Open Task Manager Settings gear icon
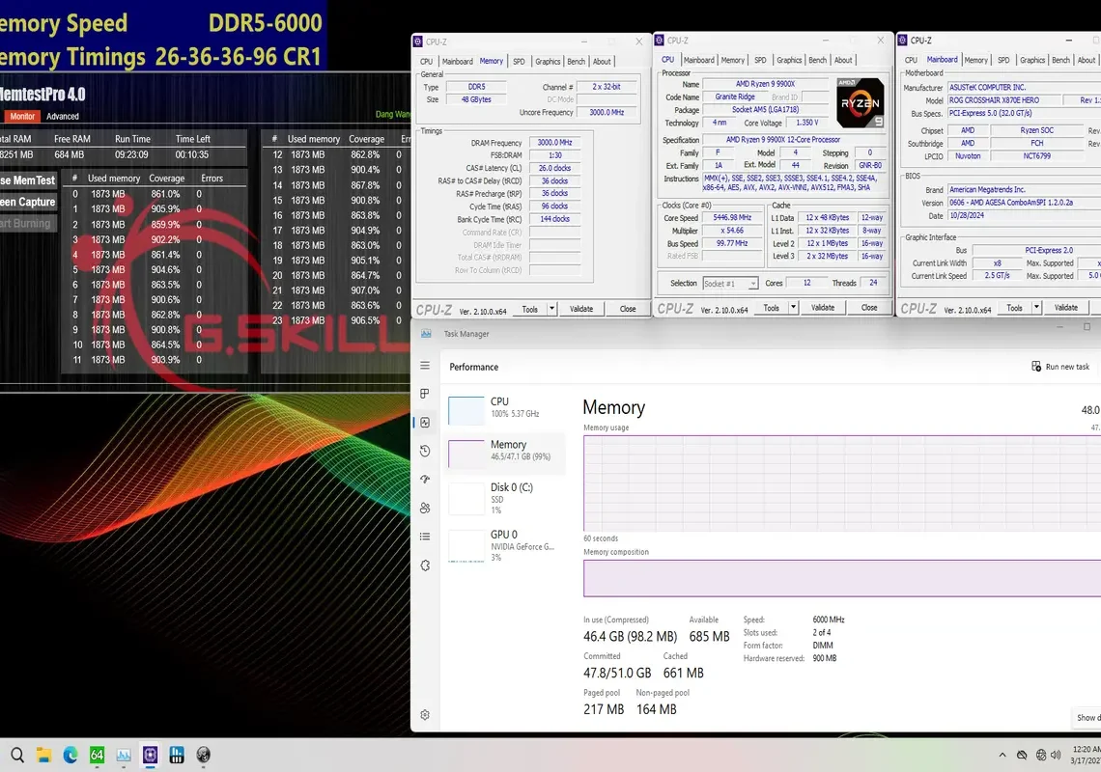The image size is (1101, 772). [425, 715]
